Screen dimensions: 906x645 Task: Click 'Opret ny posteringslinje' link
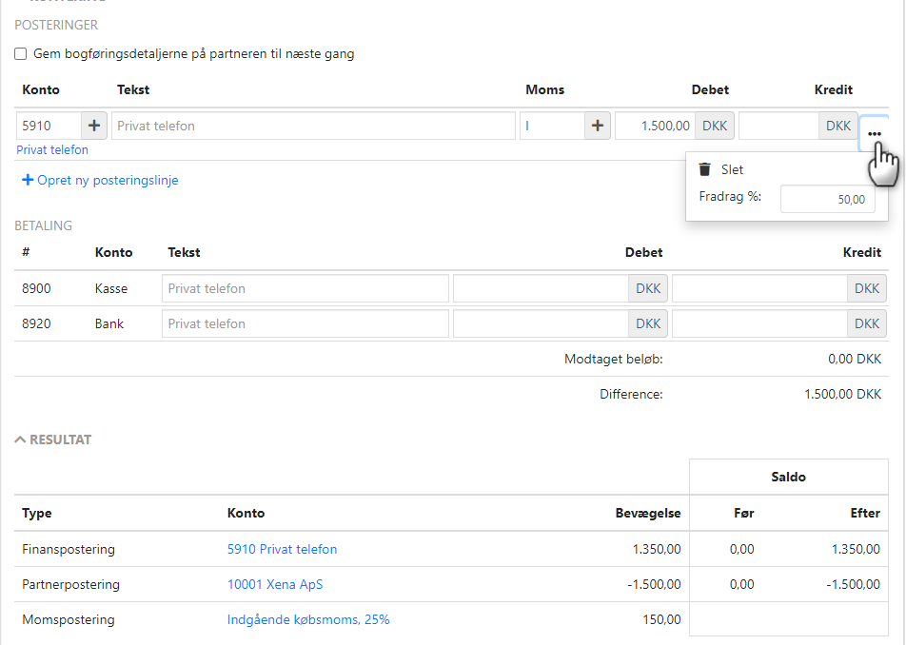[x=107, y=180]
